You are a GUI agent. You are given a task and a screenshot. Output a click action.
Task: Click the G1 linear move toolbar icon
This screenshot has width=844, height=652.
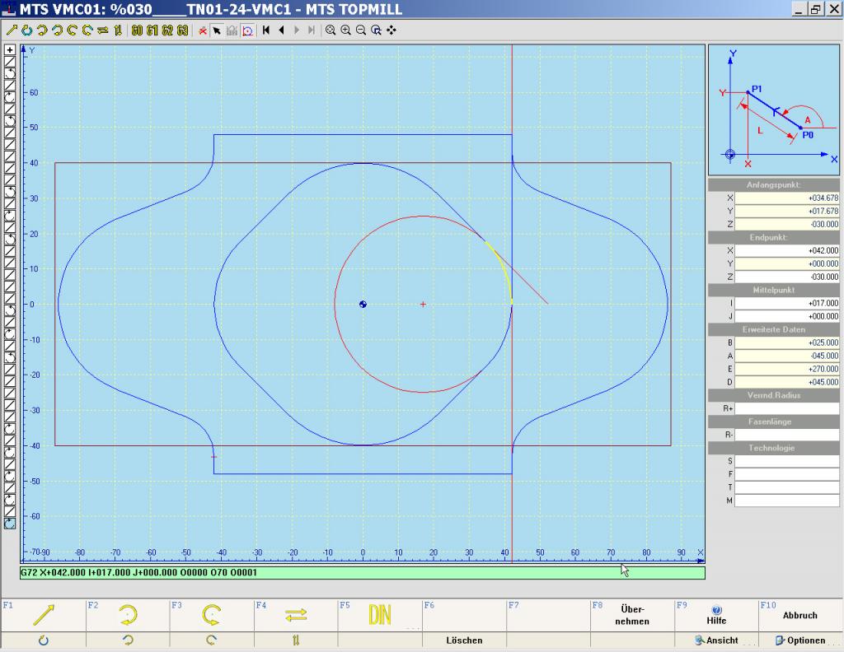(152, 30)
